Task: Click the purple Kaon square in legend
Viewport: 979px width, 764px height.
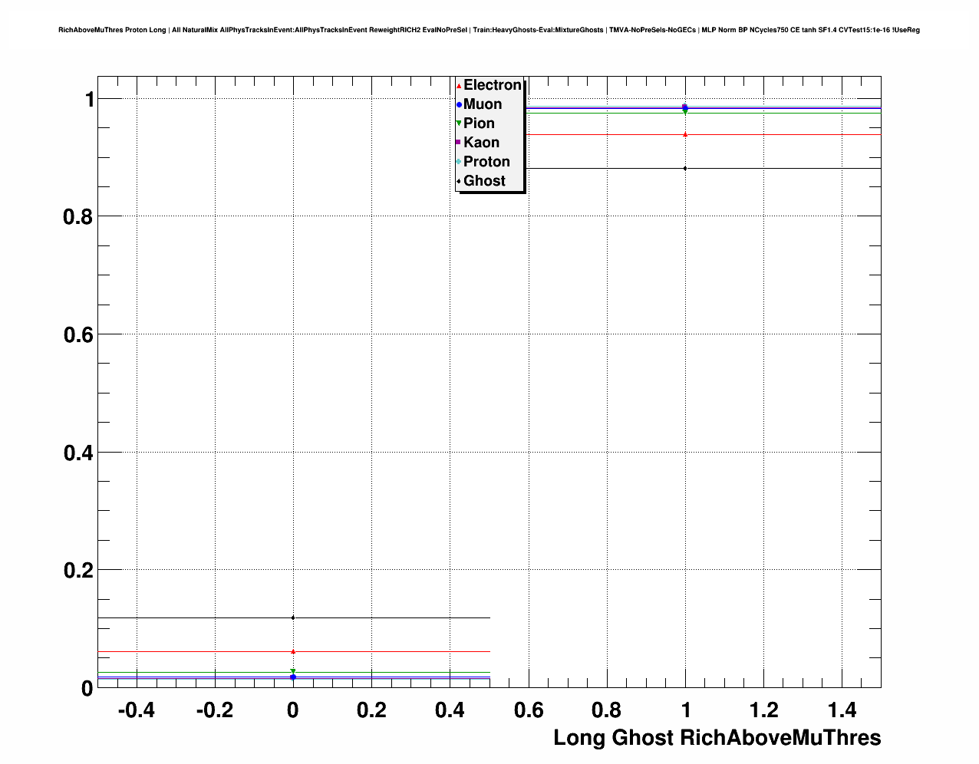Action: (x=459, y=143)
